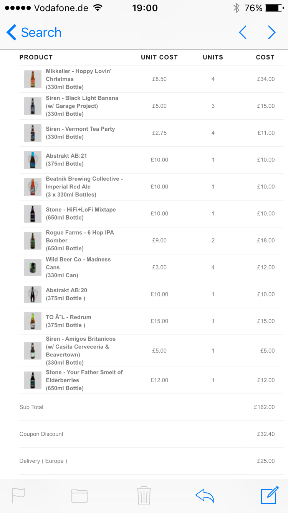
Task: Go to previous message with left chevron
Action: [x=243, y=33]
